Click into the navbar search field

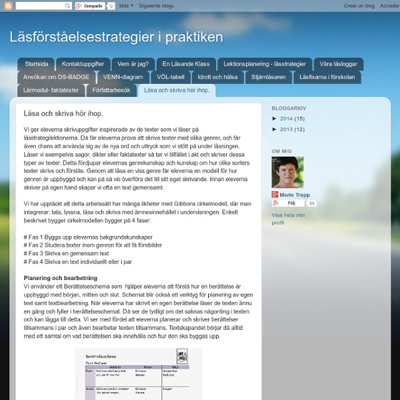pos(40,5)
